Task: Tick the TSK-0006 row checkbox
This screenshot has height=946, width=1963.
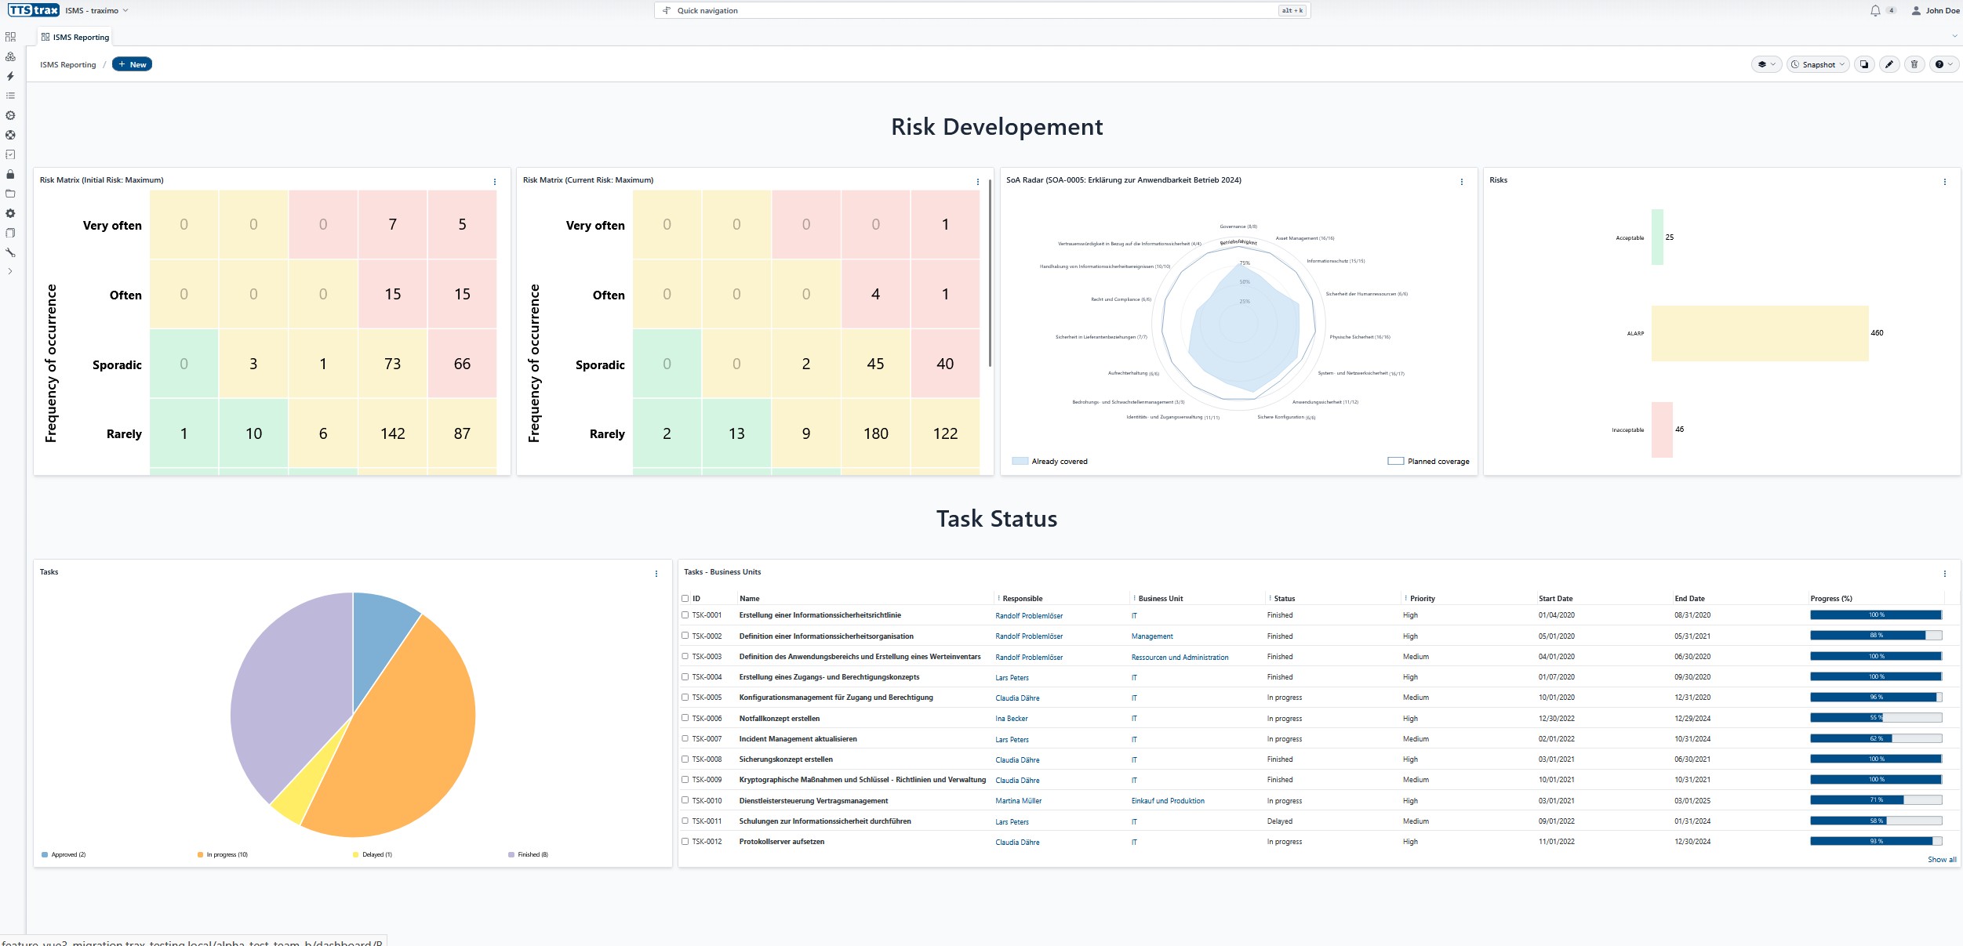Action: [685, 718]
